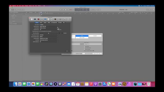Toggle the Inspector button in control bar
This screenshot has height=92, width=164.
[x=13, y=10]
